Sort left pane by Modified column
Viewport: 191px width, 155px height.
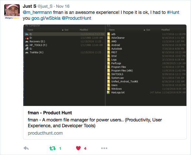84,30
